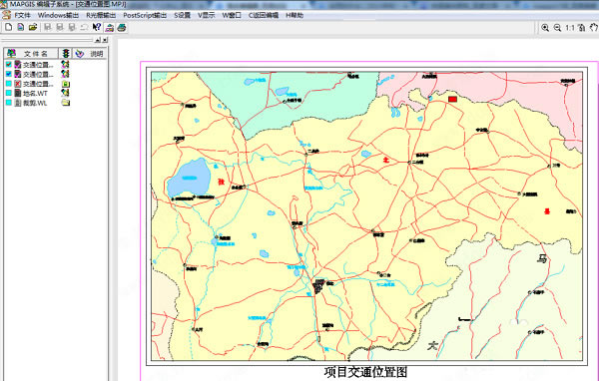The image size is (599, 381).
Task: Pin the file list panel
Action: point(98,40)
